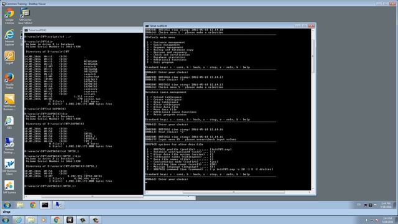Click the BRSPACE command line option
Viewport: 398px width, 224px height.
(210, 169)
